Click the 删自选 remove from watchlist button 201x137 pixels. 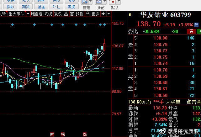37,14
